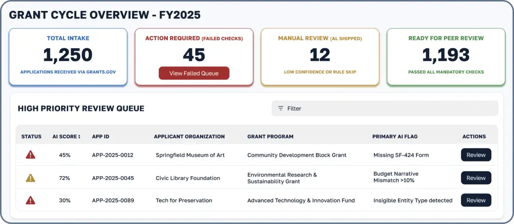Click the Missing SF-424 Form flag
The image size is (514, 224).
point(401,155)
